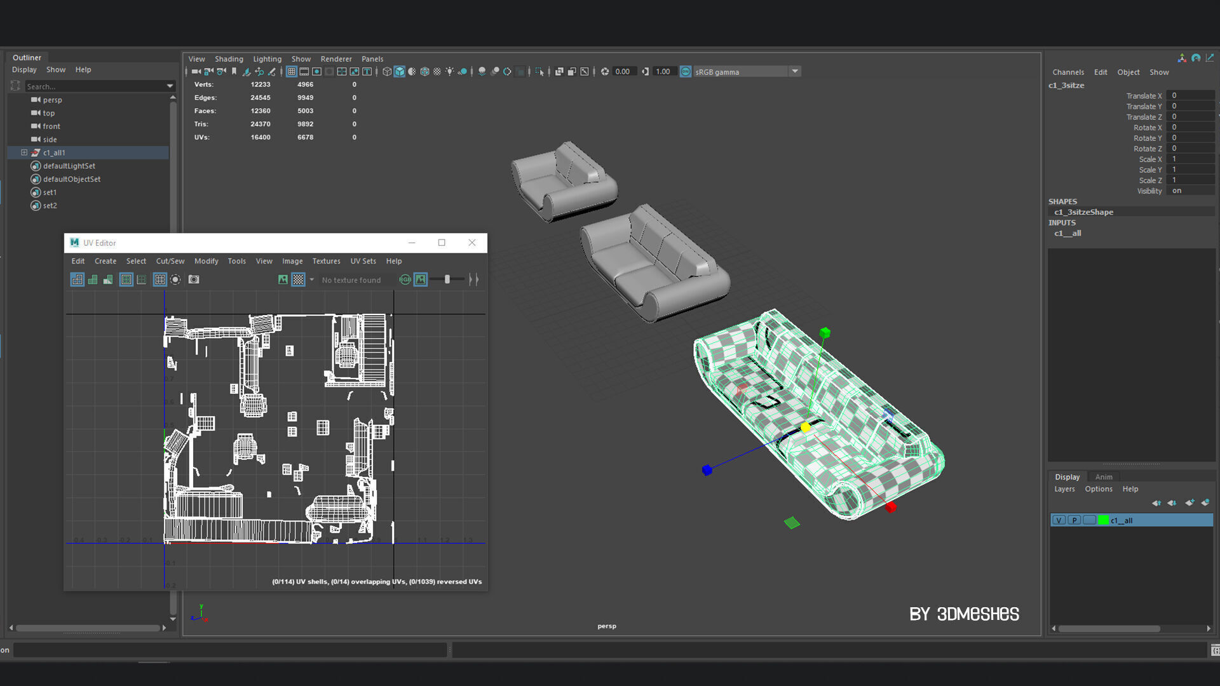The height and width of the screenshot is (686, 1220).
Task: Click the select camera icon in viewport toolbar
Action: [196, 72]
